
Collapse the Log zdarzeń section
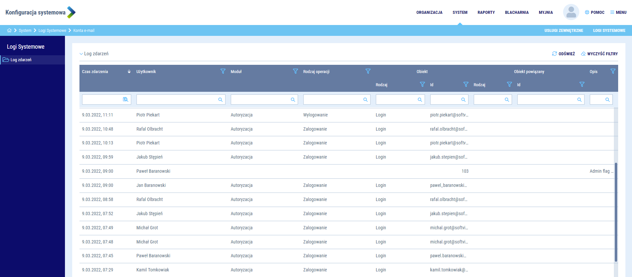click(x=81, y=54)
